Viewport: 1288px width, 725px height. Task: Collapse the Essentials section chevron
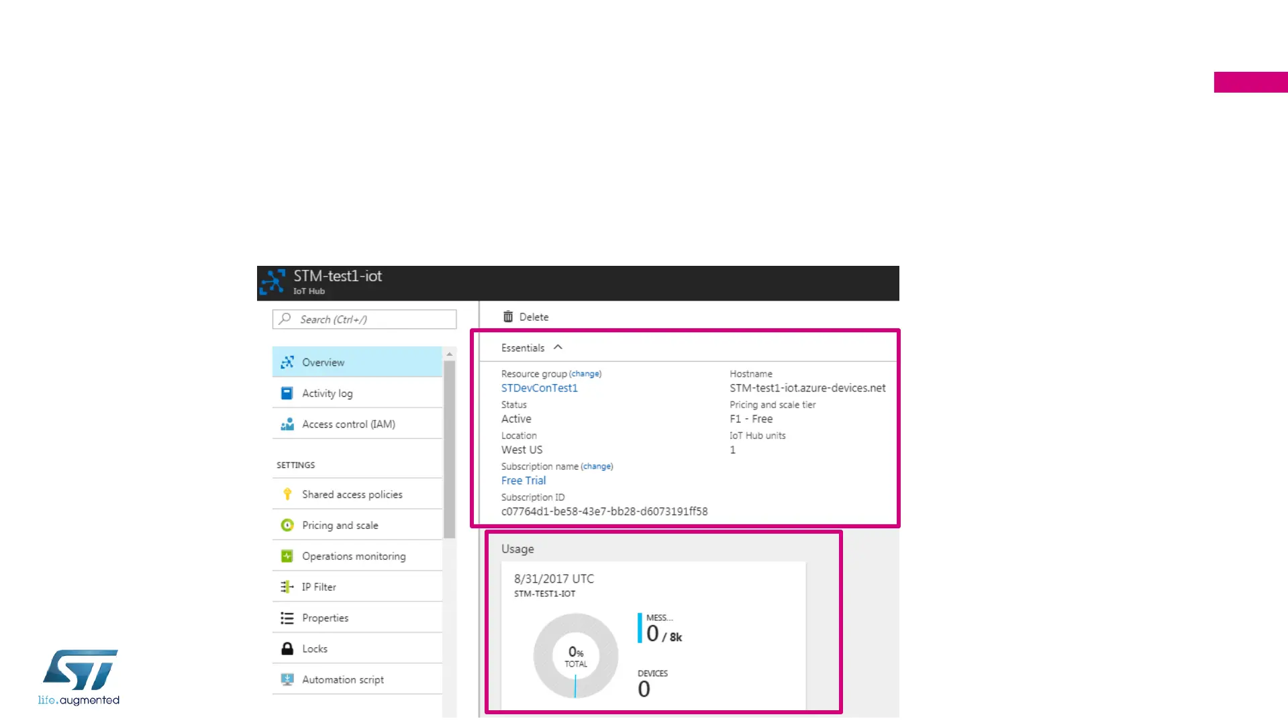(x=558, y=347)
